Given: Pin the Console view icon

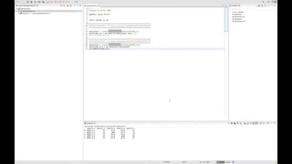Looking at the screenshot, I should 261,123.
